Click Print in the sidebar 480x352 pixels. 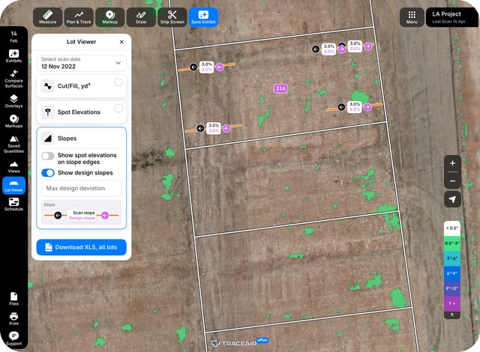click(x=13, y=319)
